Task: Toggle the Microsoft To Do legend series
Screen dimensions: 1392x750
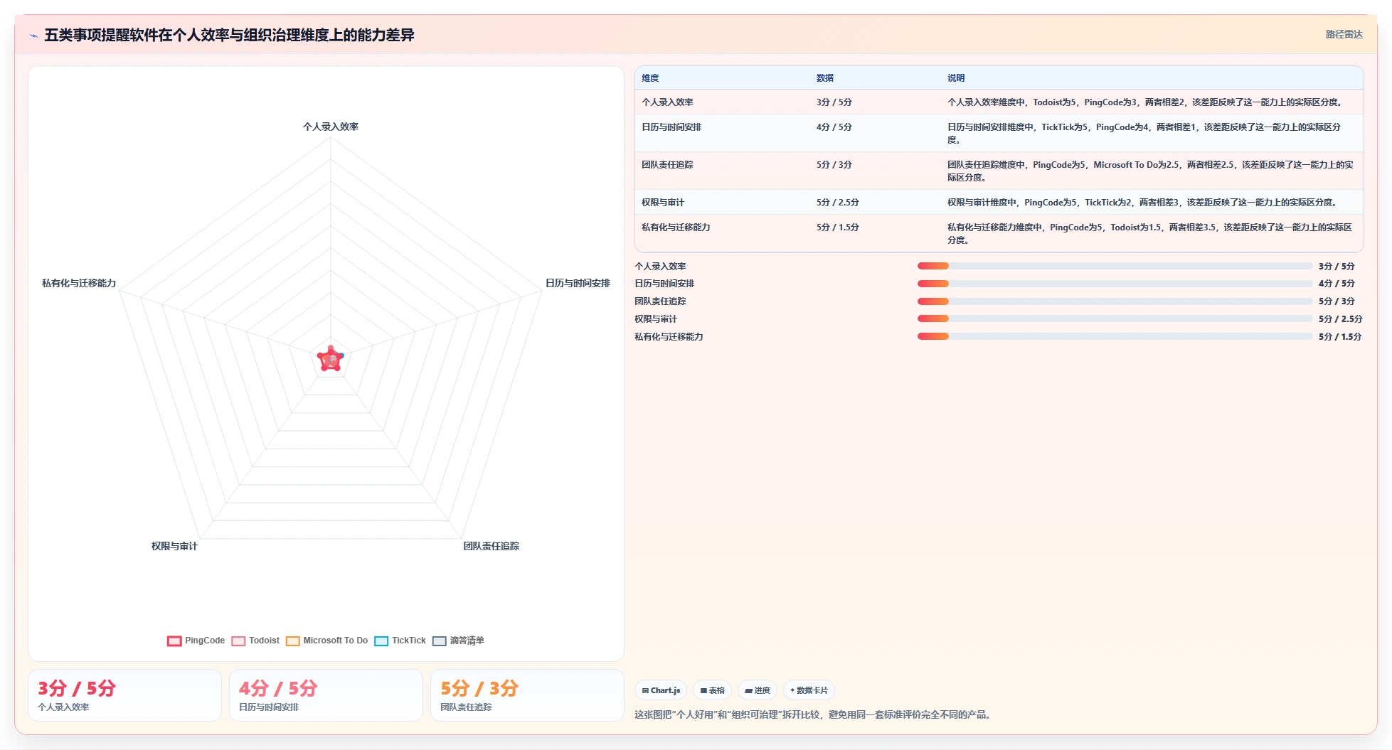Action: (x=326, y=641)
